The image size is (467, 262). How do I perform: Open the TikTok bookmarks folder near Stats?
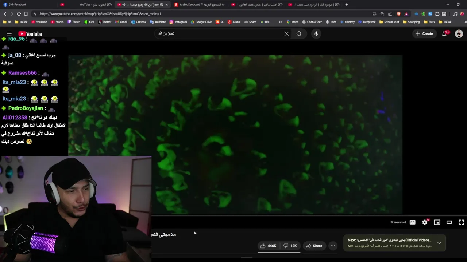pos(445,22)
